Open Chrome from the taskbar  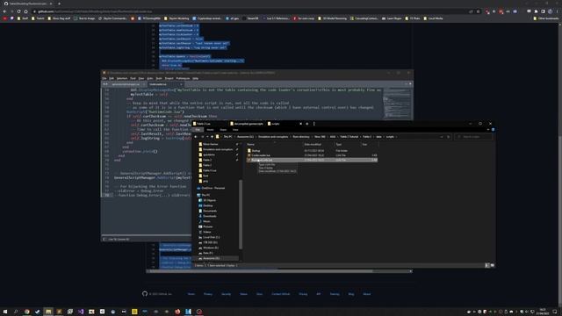pos(27,312)
